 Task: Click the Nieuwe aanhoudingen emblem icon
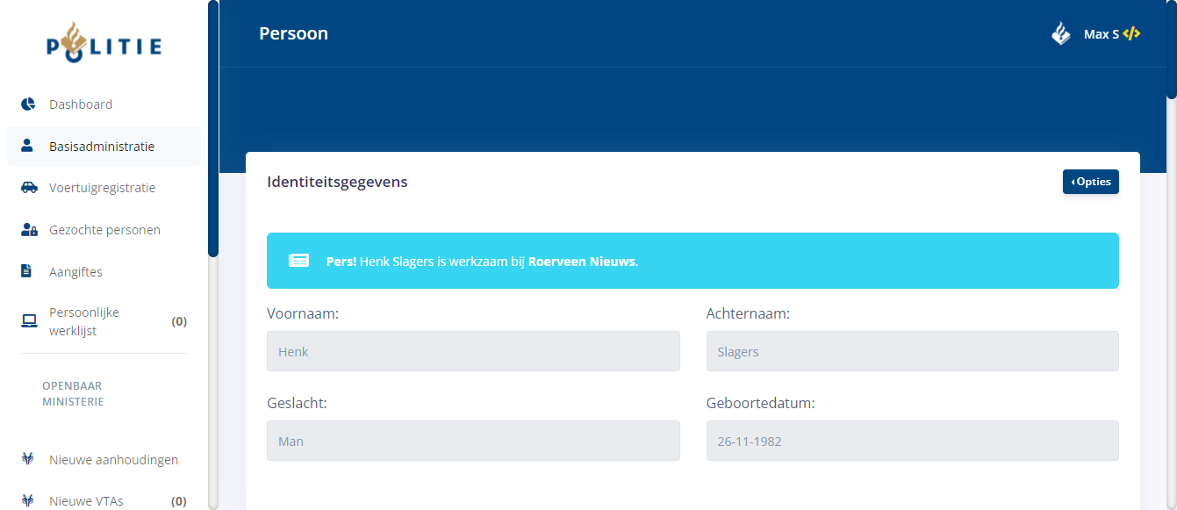(x=27, y=459)
